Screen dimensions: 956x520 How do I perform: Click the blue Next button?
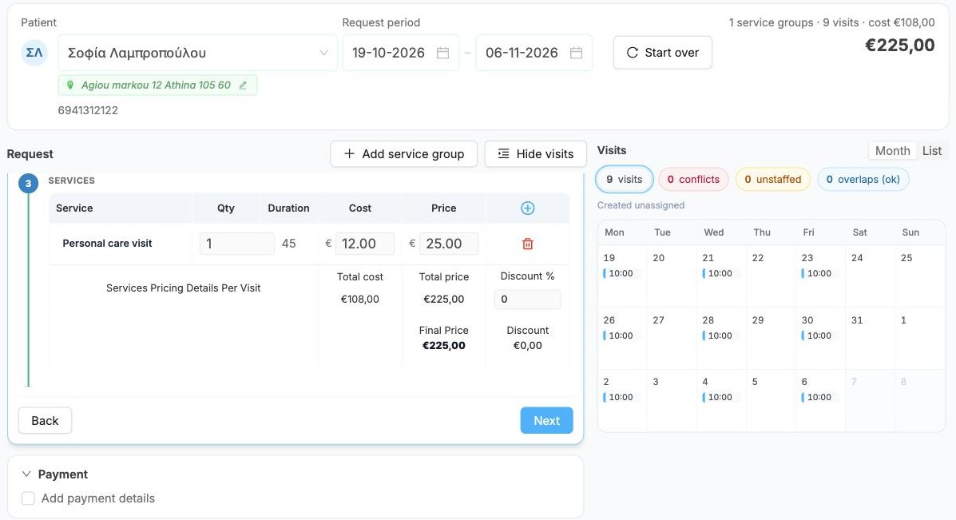pyautogui.click(x=546, y=421)
